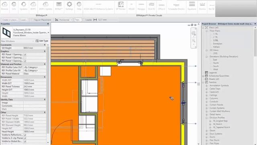Screen dimensions: 257x145
Task: Open the New Windows filter dropdown
Action: (33, 41)
